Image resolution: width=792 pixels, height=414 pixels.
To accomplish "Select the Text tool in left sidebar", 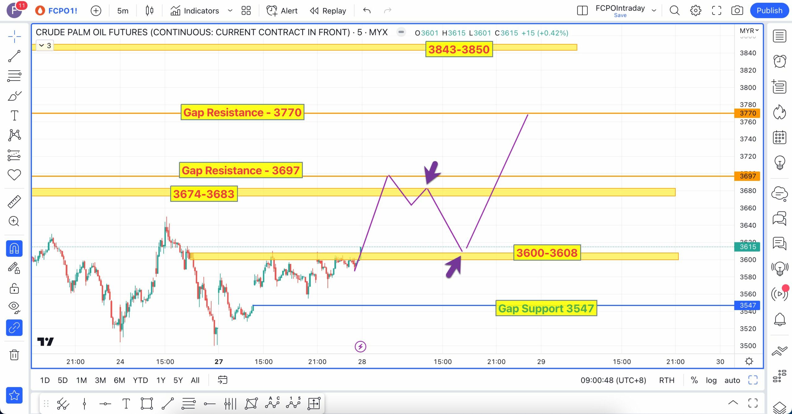I will (x=14, y=115).
